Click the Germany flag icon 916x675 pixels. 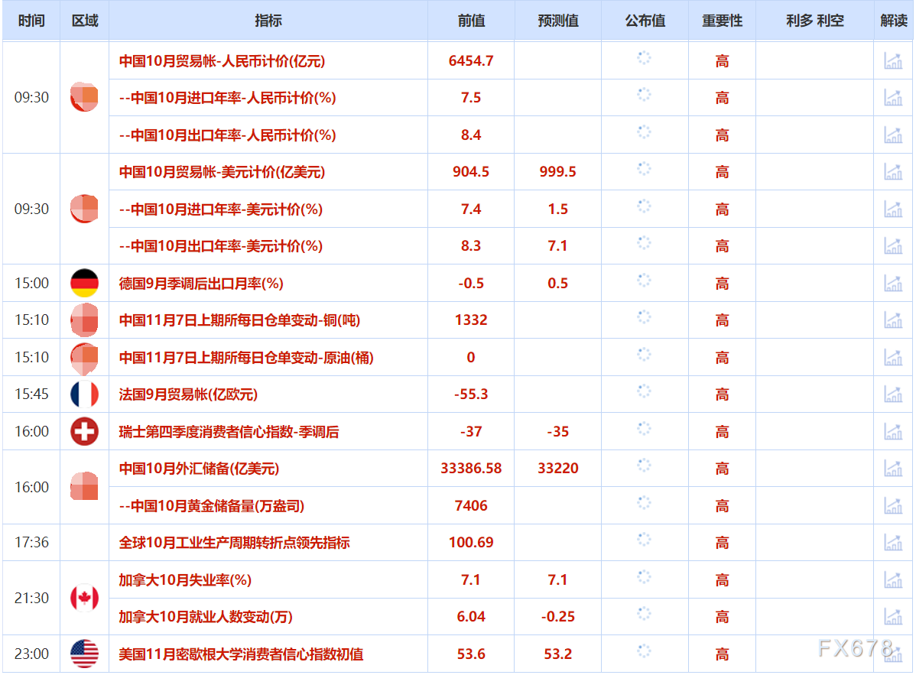point(84,283)
